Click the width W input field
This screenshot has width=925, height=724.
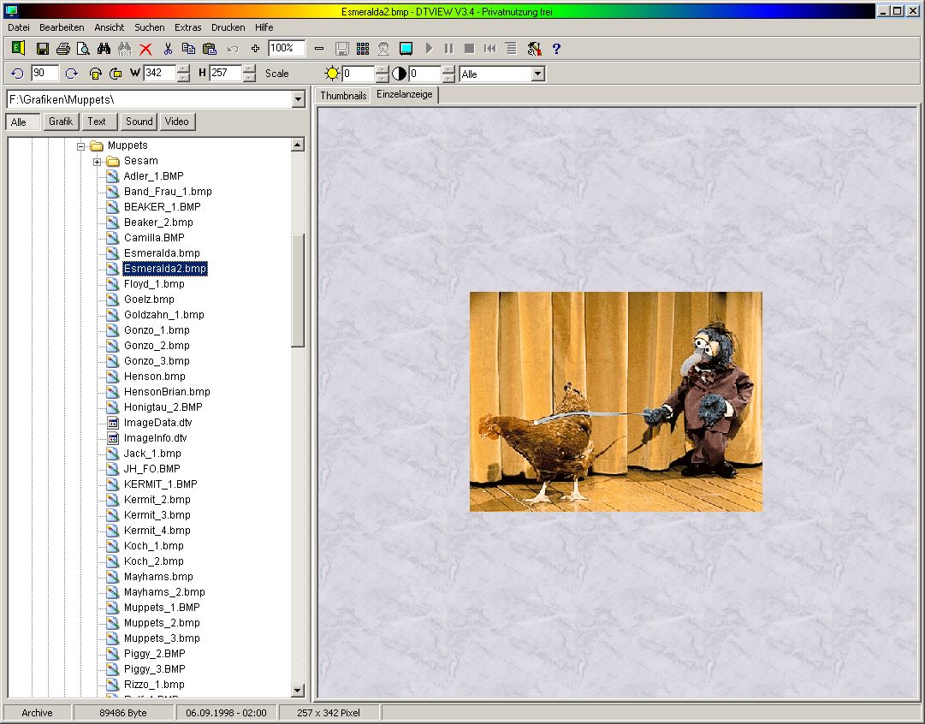(160, 73)
